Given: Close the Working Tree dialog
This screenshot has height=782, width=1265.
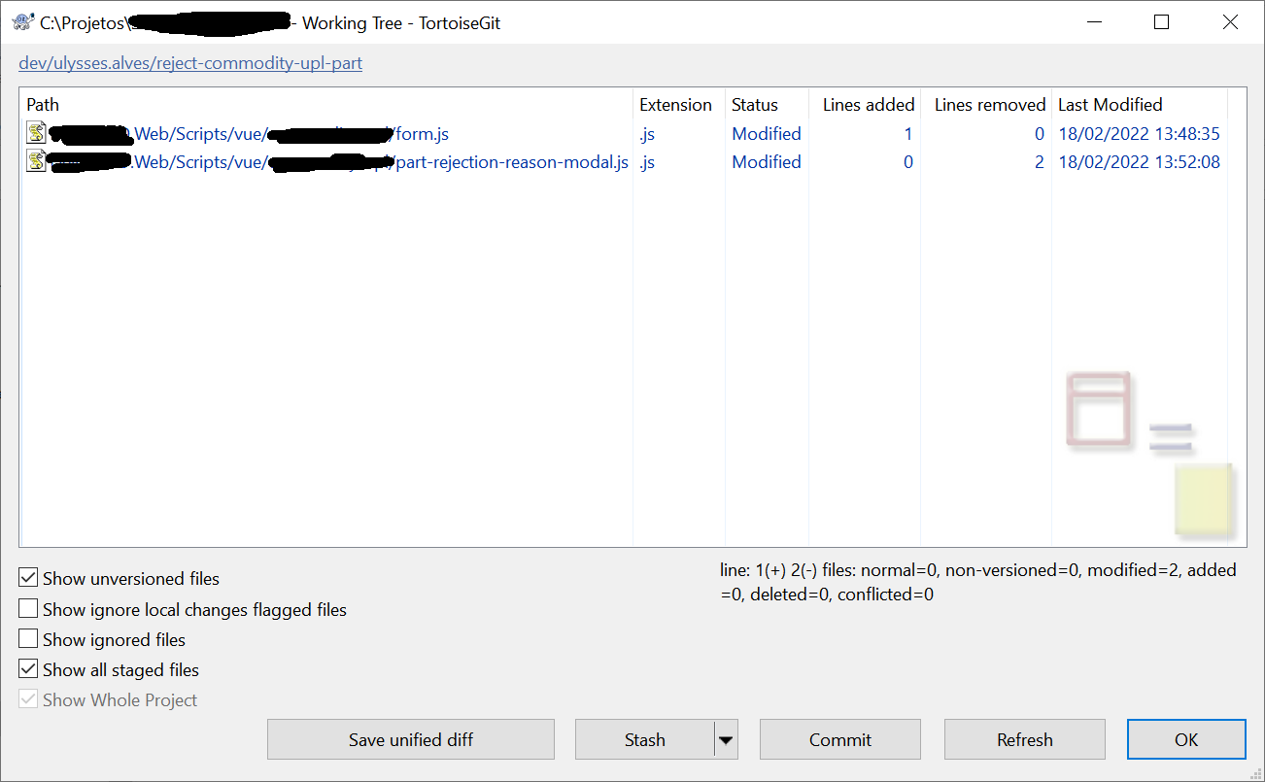Looking at the screenshot, I should coord(1230,22).
